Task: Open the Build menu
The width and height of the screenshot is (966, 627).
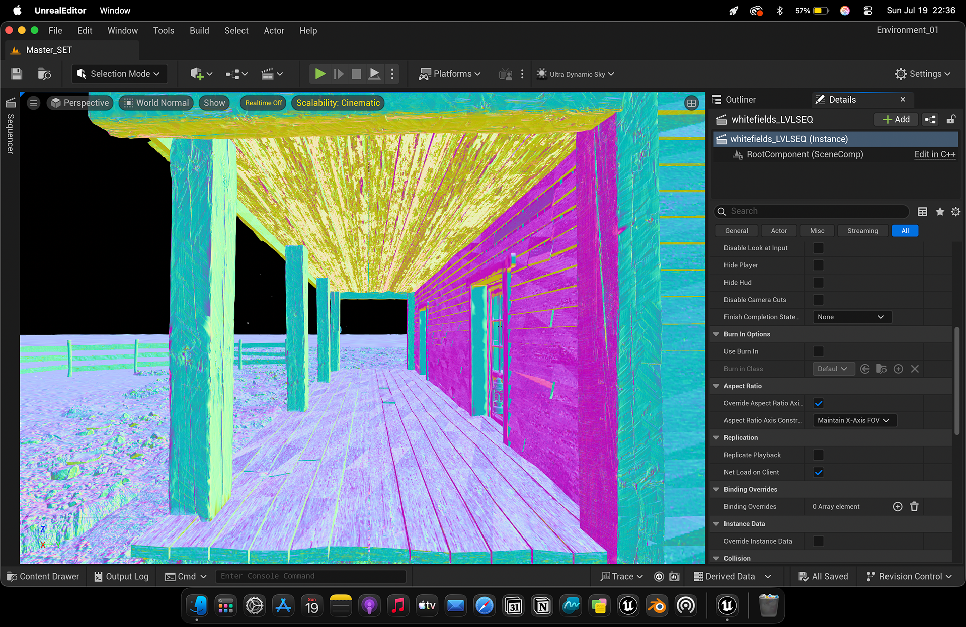Action: click(x=199, y=31)
